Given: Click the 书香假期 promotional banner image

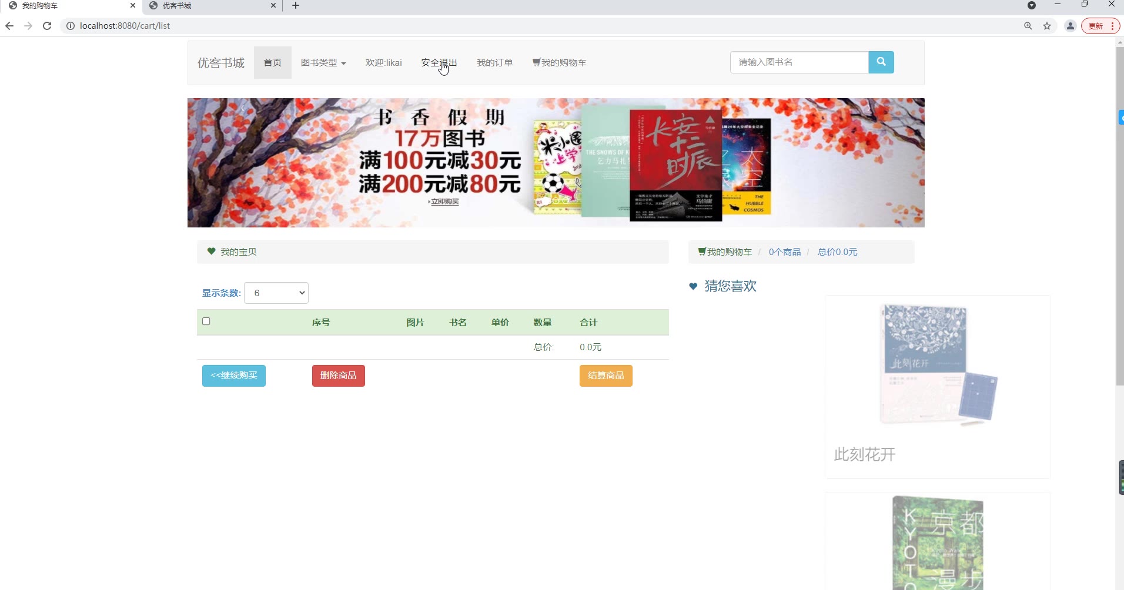Looking at the screenshot, I should tap(556, 163).
